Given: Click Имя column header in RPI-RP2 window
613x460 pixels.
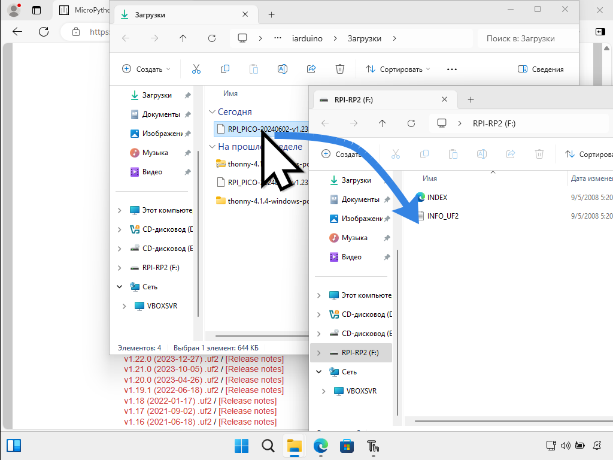Looking at the screenshot, I should click(429, 178).
